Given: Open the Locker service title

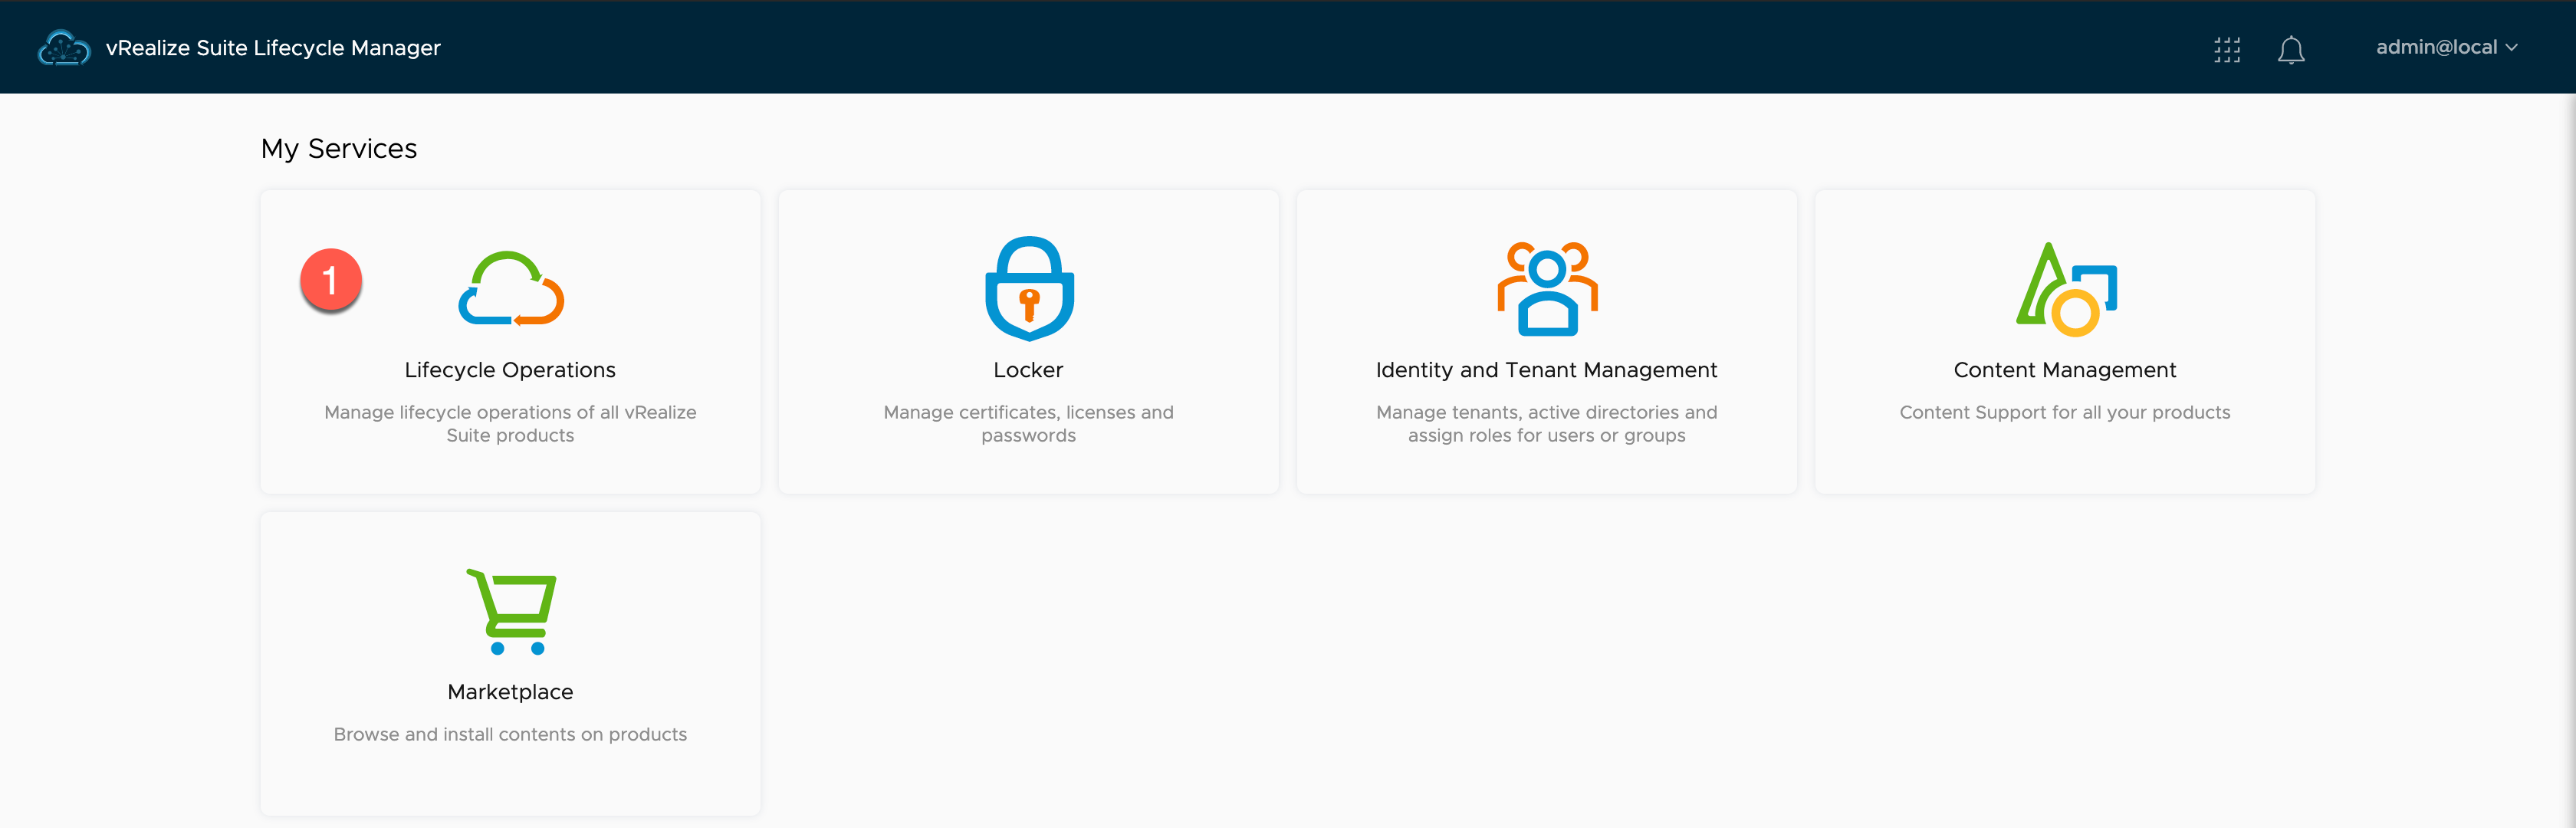Looking at the screenshot, I should click(1028, 370).
